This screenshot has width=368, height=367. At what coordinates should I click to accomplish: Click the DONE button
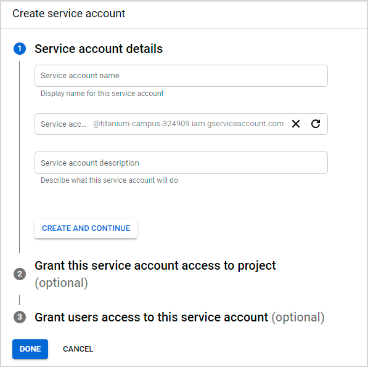[x=30, y=349]
